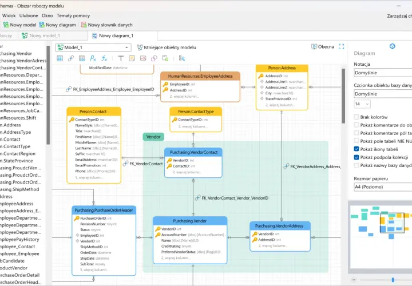
Task: Click the minimap viewport rectangle
Action: tap(393, 223)
